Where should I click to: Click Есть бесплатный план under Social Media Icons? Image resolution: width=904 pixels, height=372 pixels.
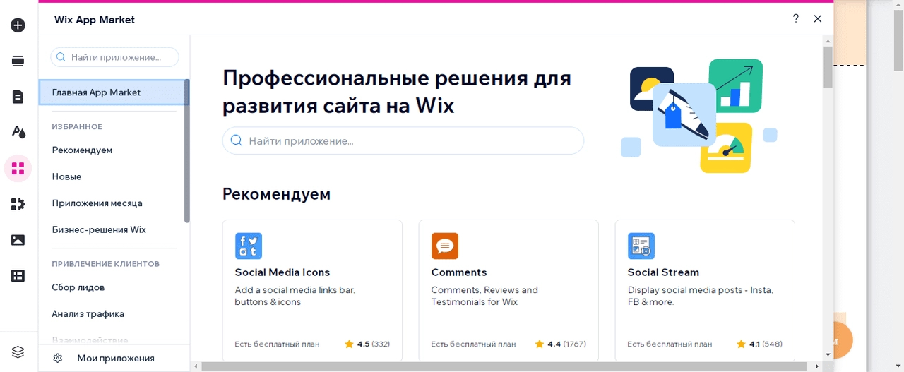[277, 344]
